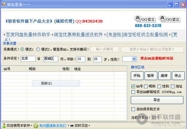187x129 pixels.
Task: Click the province field containing 北京
Action: 28,59
